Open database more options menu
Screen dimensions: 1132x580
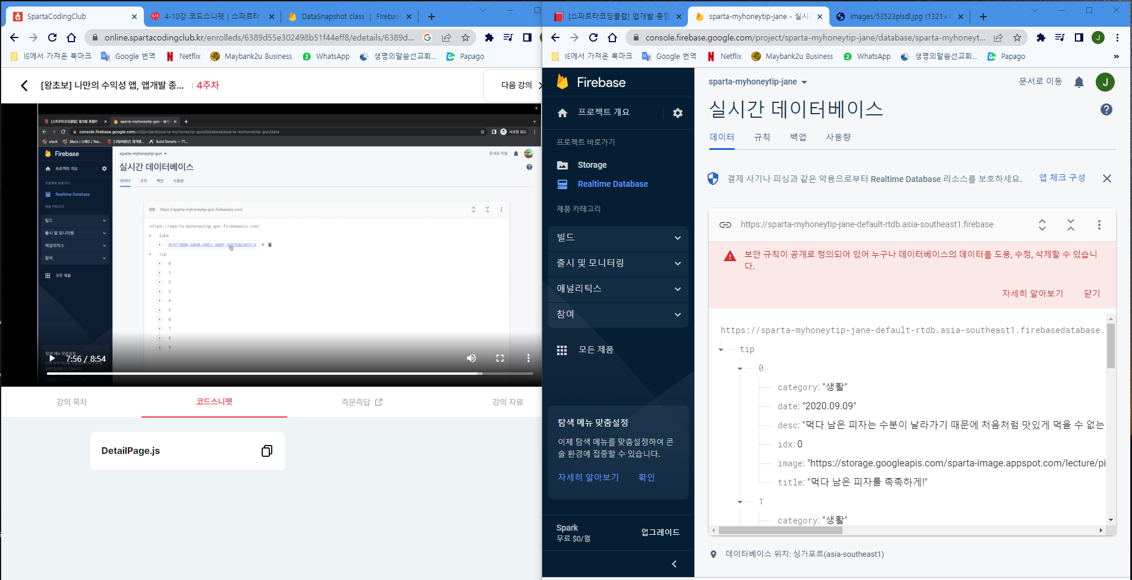pyautogui.click(x=1099, y=225)
